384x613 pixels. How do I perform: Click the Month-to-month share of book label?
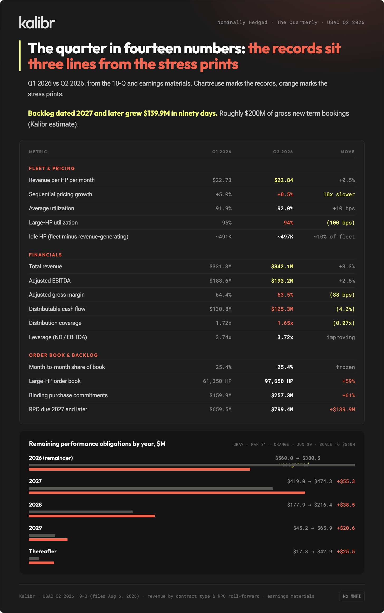67,367
